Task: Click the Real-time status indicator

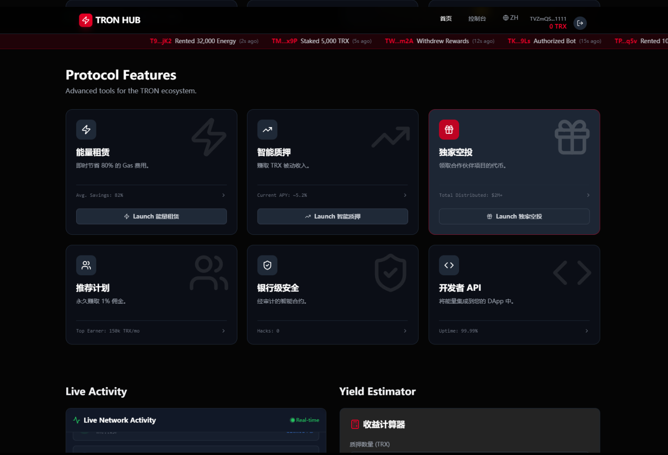Action: click(305, 420)
